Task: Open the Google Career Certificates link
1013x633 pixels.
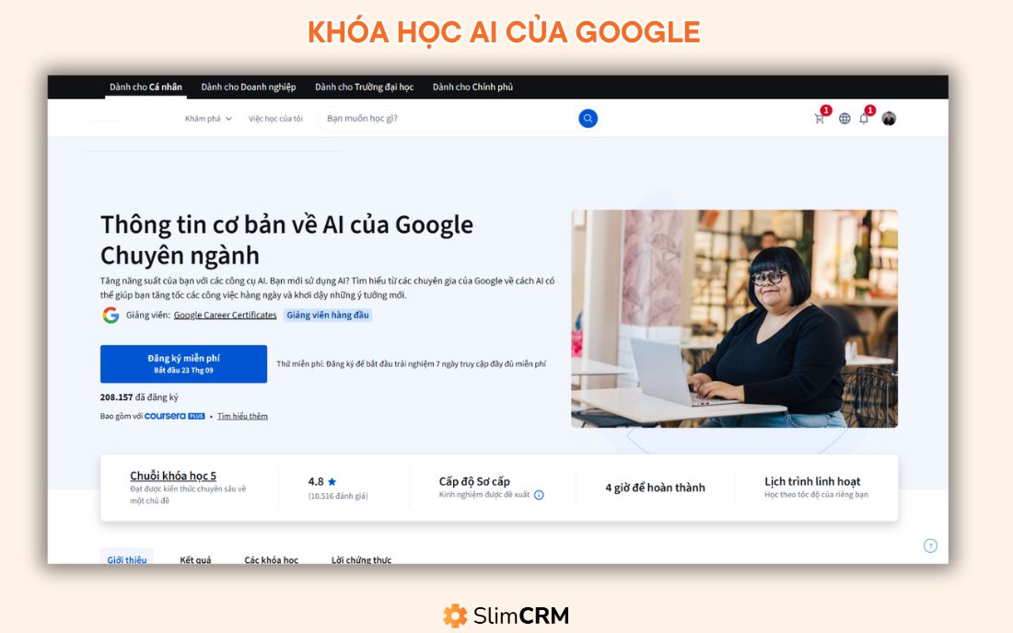Action: click(x=225, y=315)
